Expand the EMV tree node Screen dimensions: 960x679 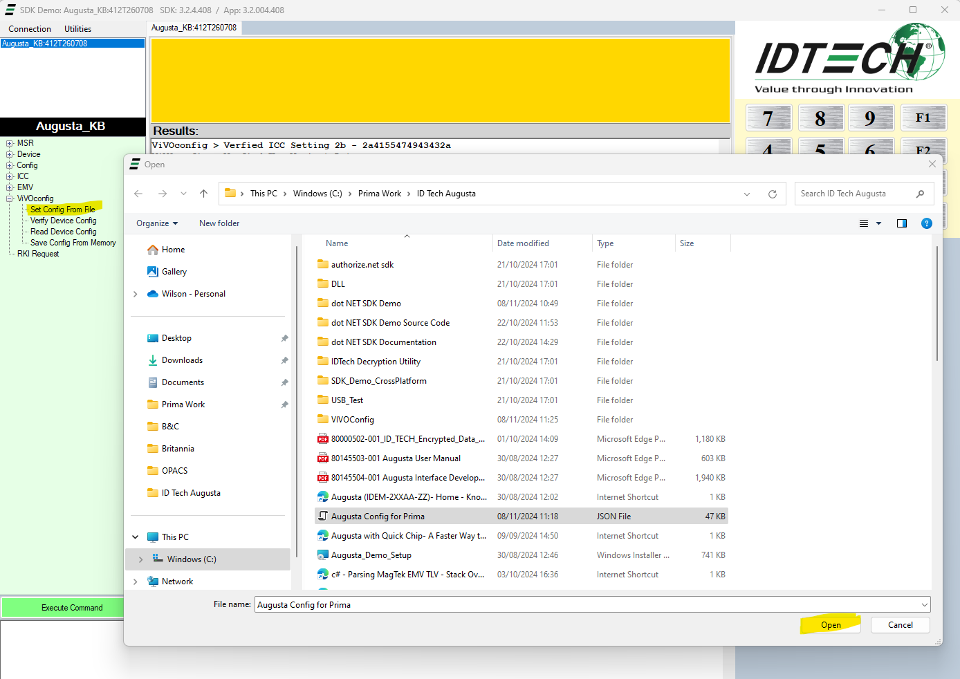[x=10, y=187]
